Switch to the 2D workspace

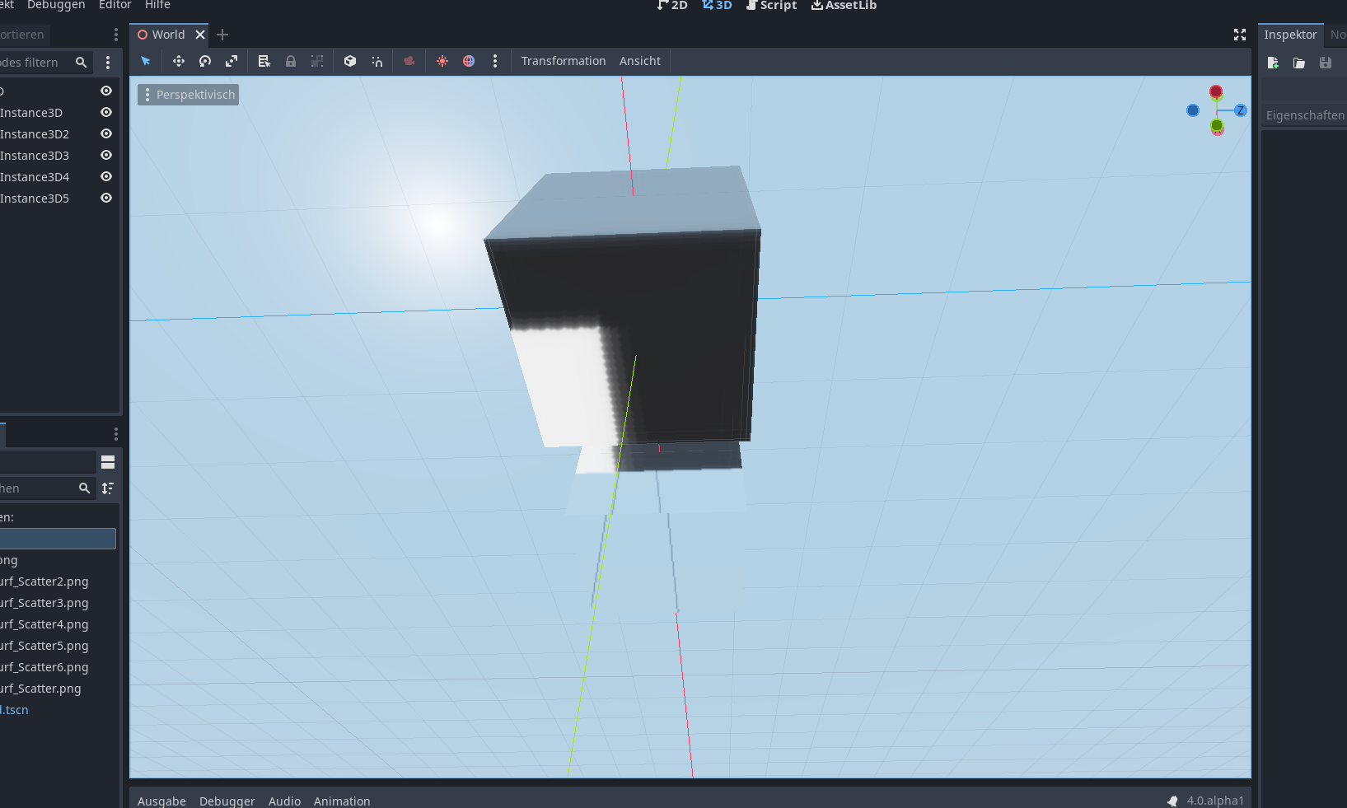click(673, 6)
